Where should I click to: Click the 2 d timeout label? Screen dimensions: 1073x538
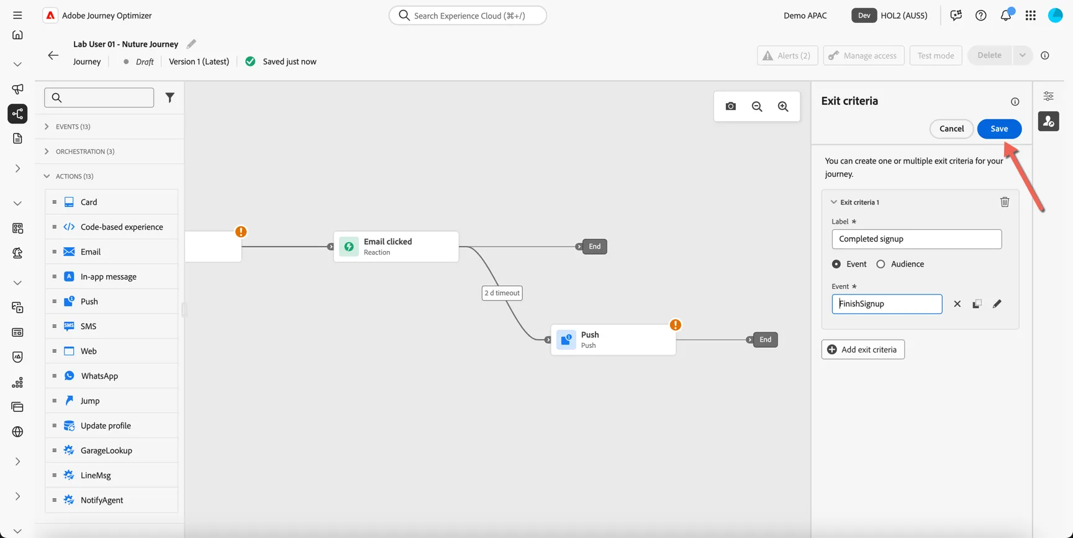pos(502,293)
